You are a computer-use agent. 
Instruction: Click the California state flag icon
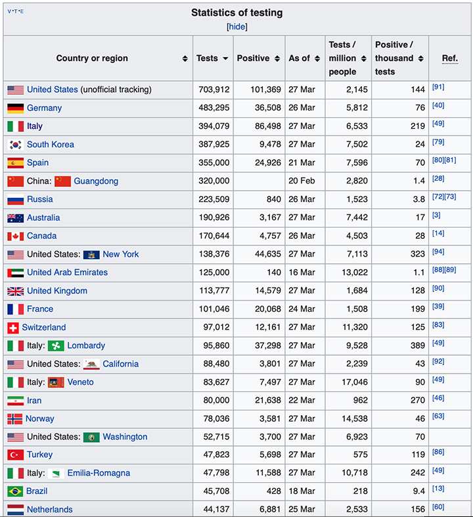click(x=91, y=364)
